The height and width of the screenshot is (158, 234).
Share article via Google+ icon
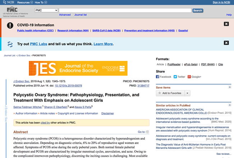pyautogui.click(x=189, y=77)
